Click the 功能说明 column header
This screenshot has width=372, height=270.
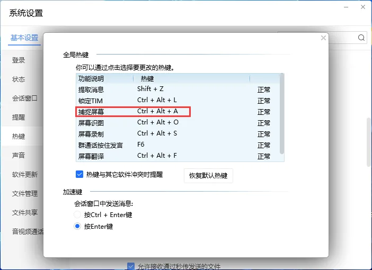[x=105, y=78]
